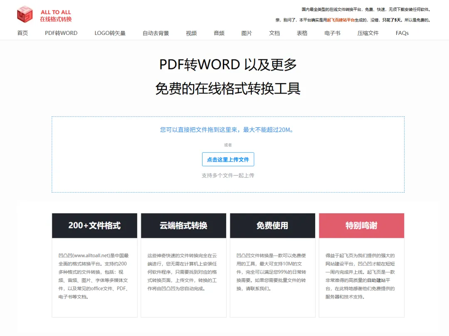The width and height of the screenshot is (449, 336).
Task: Click the paragraph starting 这些神奇快速的文件转换
Action: click(x=183, y=272)
